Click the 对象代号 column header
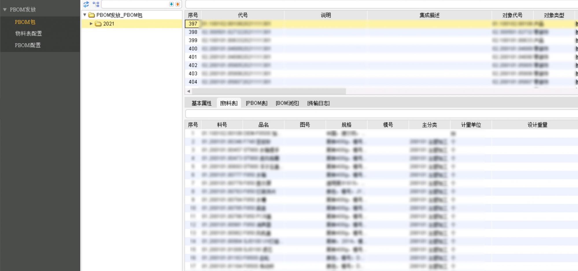The height and width of the screenshot is (271, 578). 512,15
